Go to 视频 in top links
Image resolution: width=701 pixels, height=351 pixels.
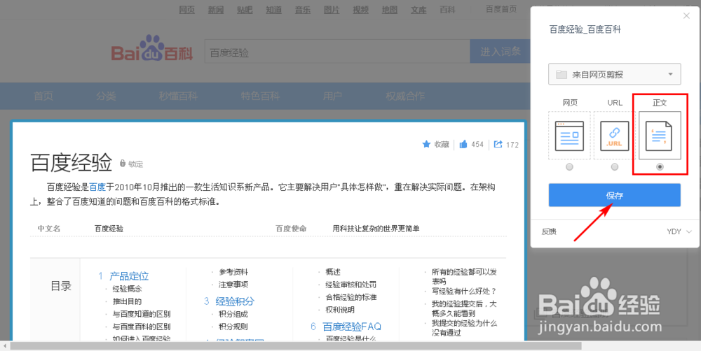(x=360, y=10)
